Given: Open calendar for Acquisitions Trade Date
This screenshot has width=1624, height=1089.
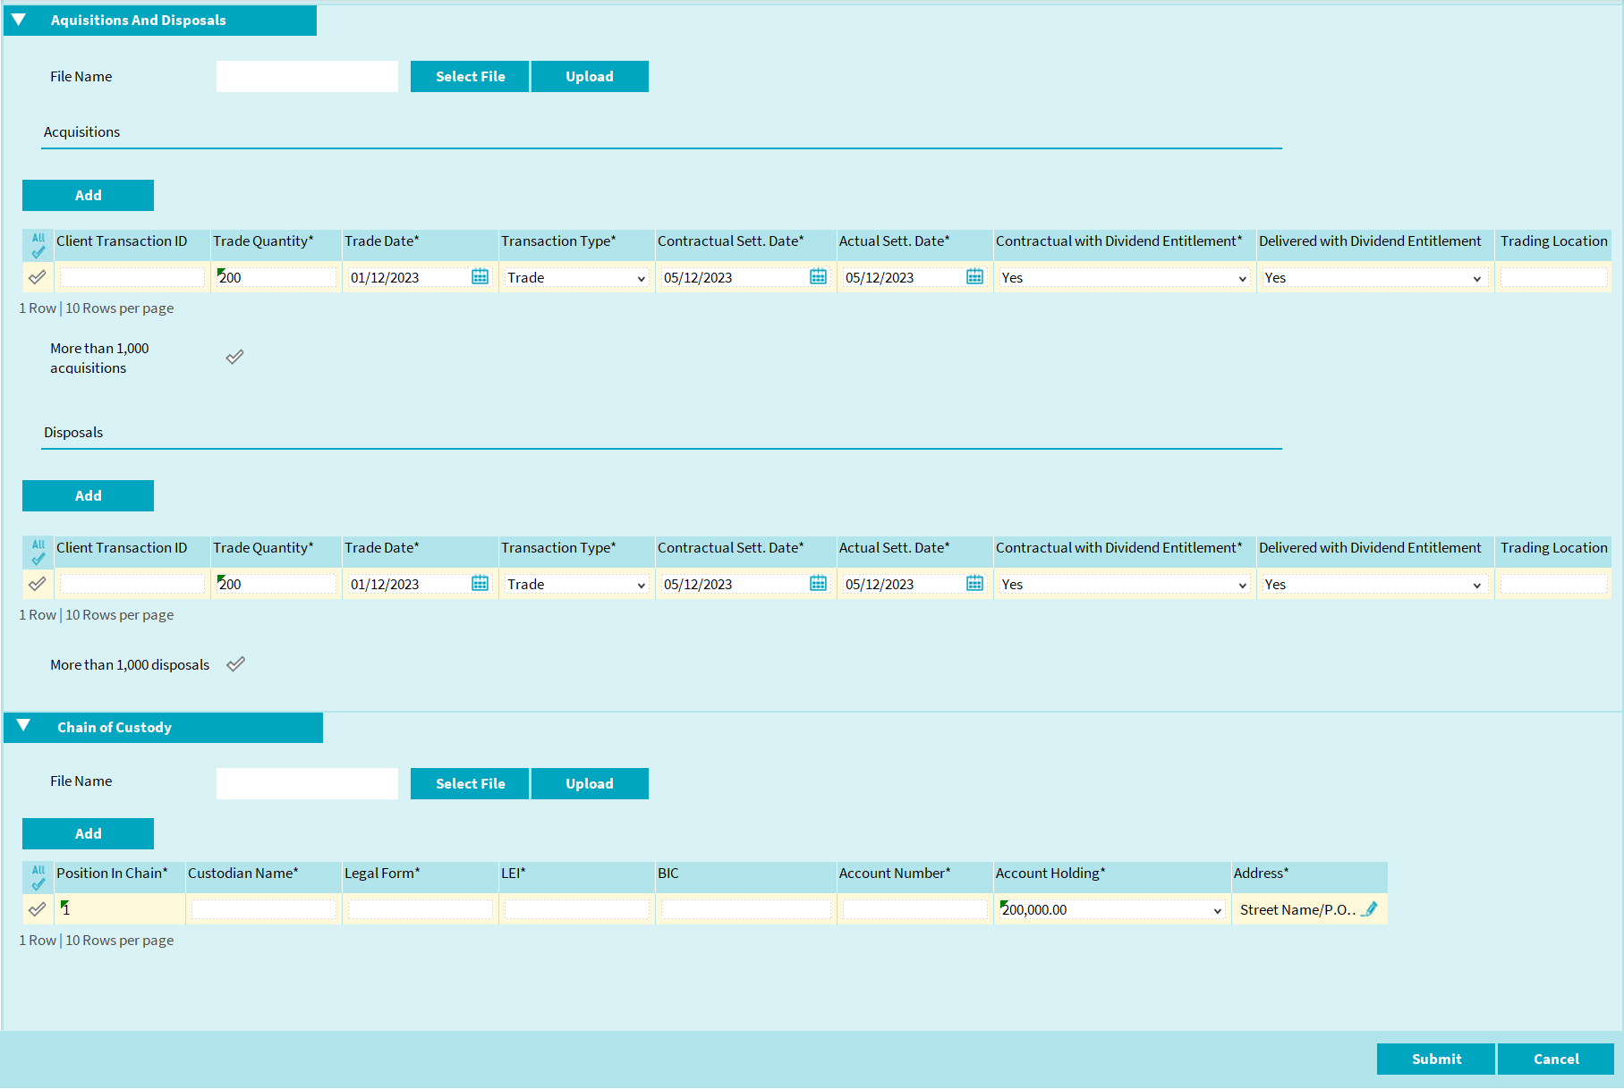Looking at the screenshot, I should click(480, 277).
